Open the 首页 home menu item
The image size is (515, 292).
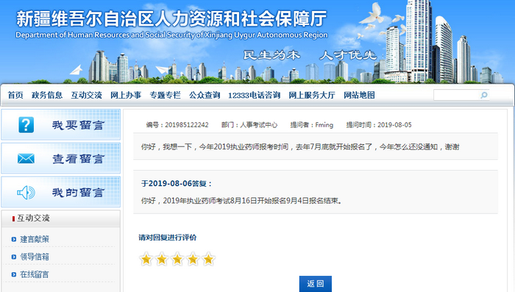[15, 96]
